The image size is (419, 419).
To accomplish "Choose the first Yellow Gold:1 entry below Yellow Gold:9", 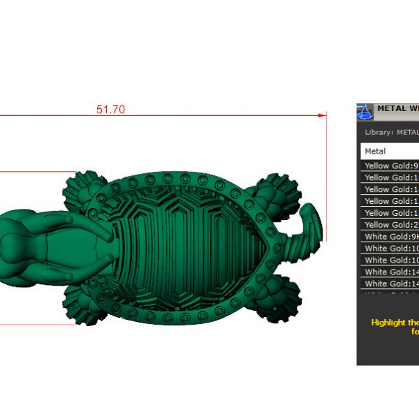I will click(390, 178).
